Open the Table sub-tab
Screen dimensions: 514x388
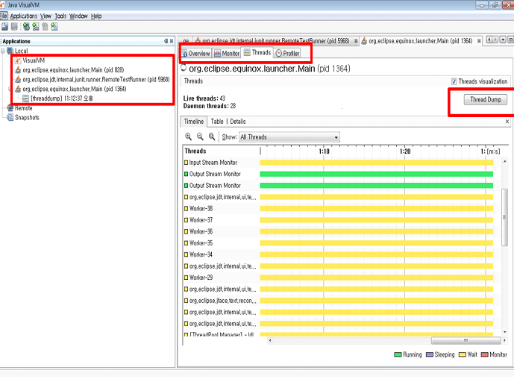(217, 122)
